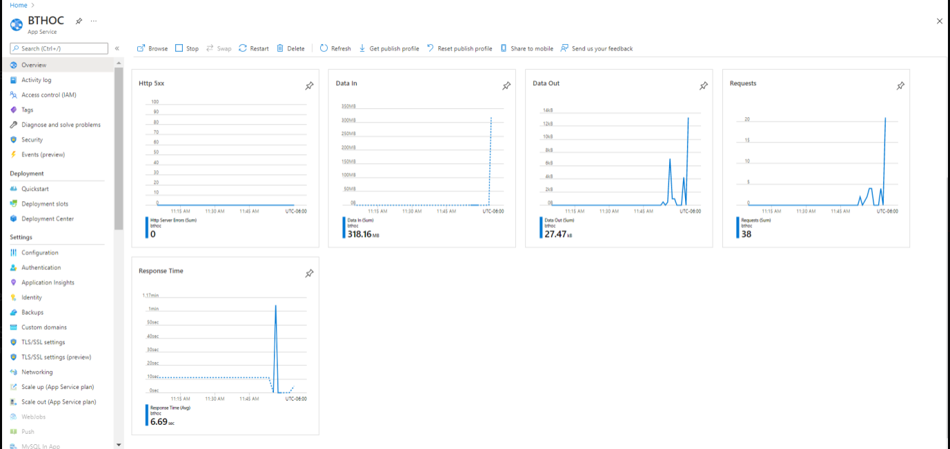Click the Networking icon

pyautogui.click(x=14, y=372)
